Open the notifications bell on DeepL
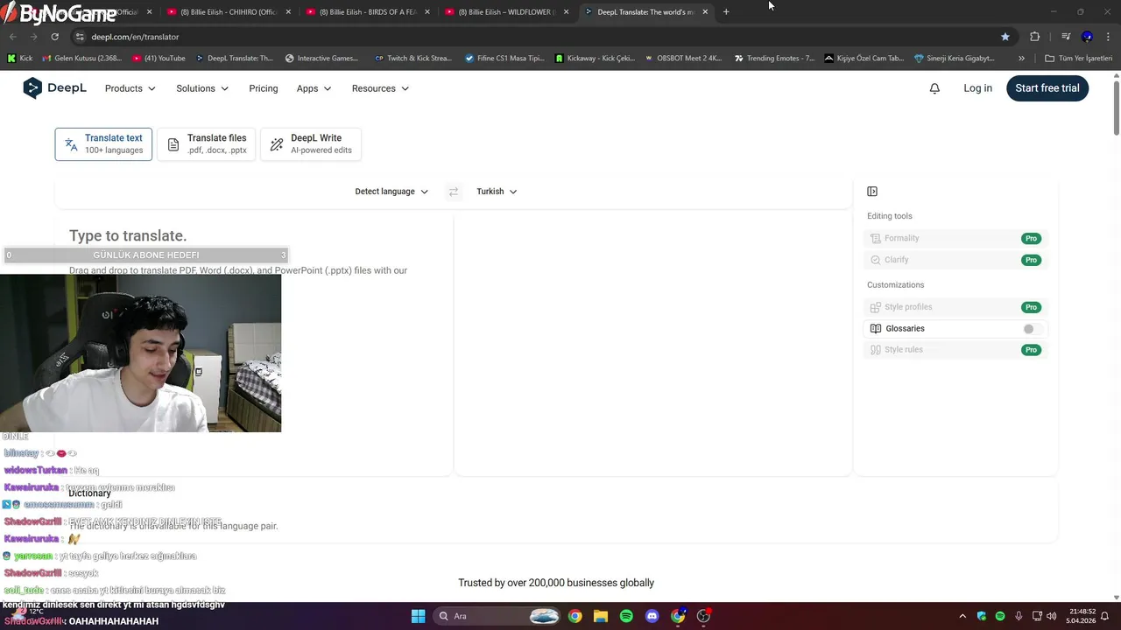Screen dimensions: 1121x630 click(x=934, y=88)
